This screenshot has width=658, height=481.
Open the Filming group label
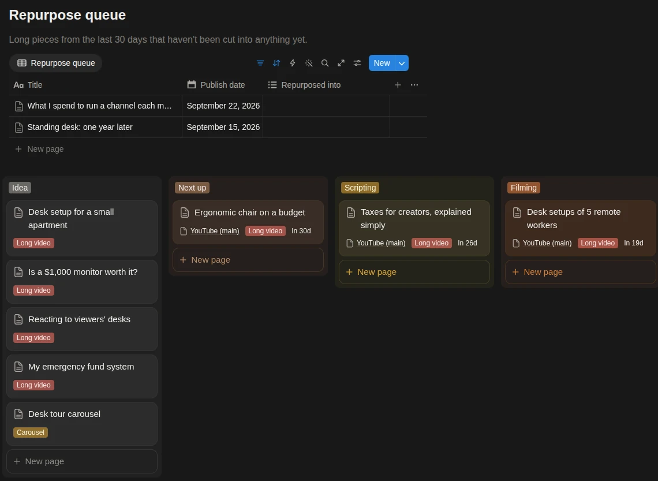point(524,188)
